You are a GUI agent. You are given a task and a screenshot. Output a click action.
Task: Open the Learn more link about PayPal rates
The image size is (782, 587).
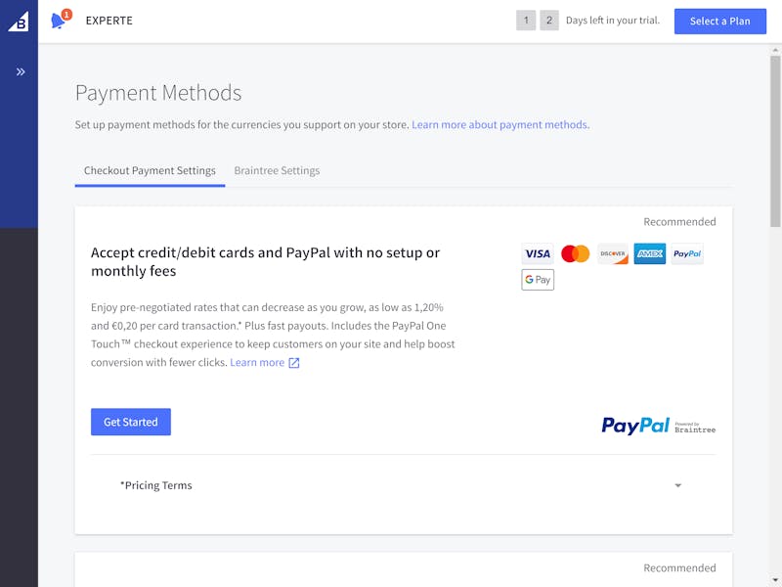click(x=257, y=363)
